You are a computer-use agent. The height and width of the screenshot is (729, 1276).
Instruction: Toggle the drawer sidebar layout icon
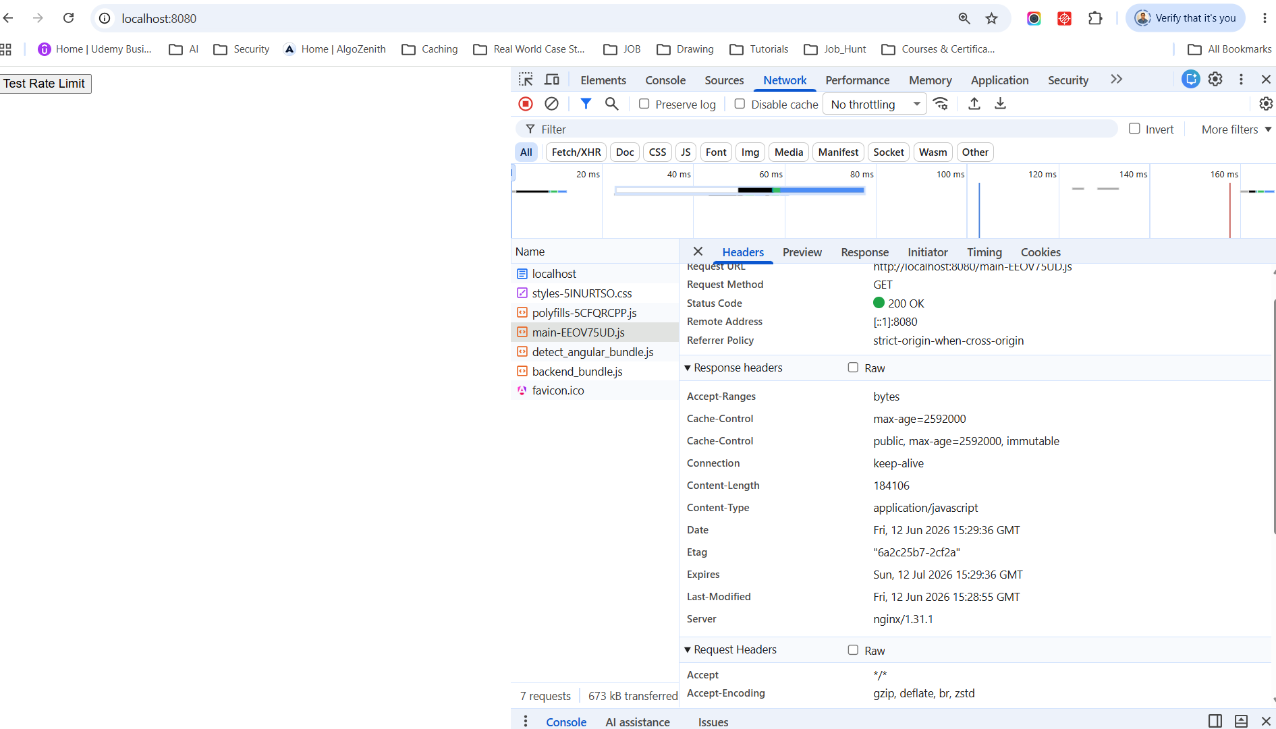(1215, 721)
